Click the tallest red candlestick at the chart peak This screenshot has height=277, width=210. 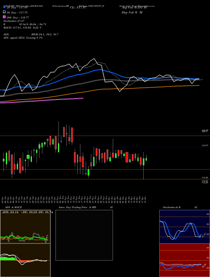[72, 135]
